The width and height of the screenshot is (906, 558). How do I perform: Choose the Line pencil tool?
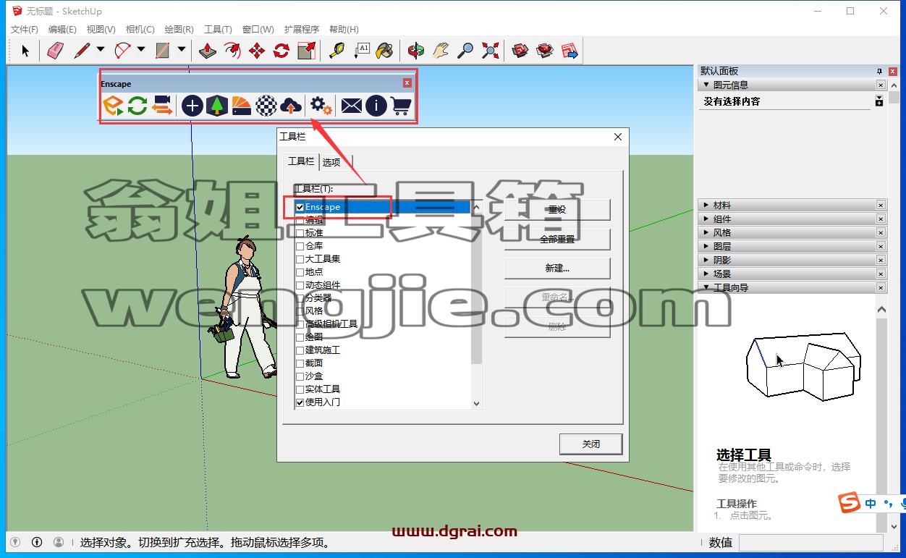[82, 50]
